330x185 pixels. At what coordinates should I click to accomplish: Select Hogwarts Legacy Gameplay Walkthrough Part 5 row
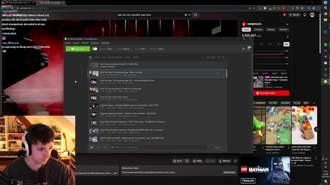[x=157, y=106]
